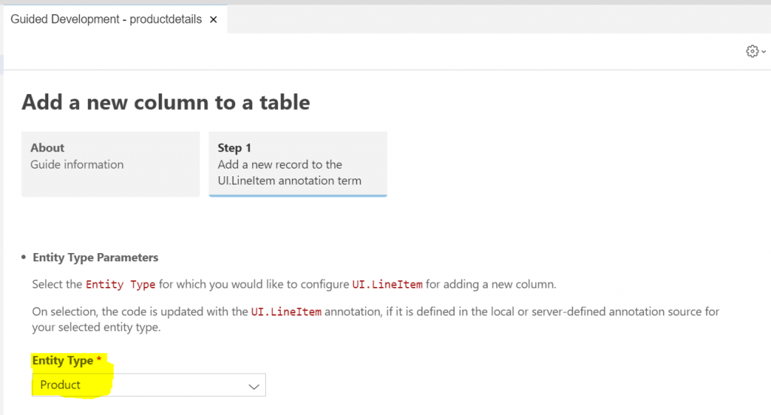Switch to the Step 1 tile

(x=298, y=163)
